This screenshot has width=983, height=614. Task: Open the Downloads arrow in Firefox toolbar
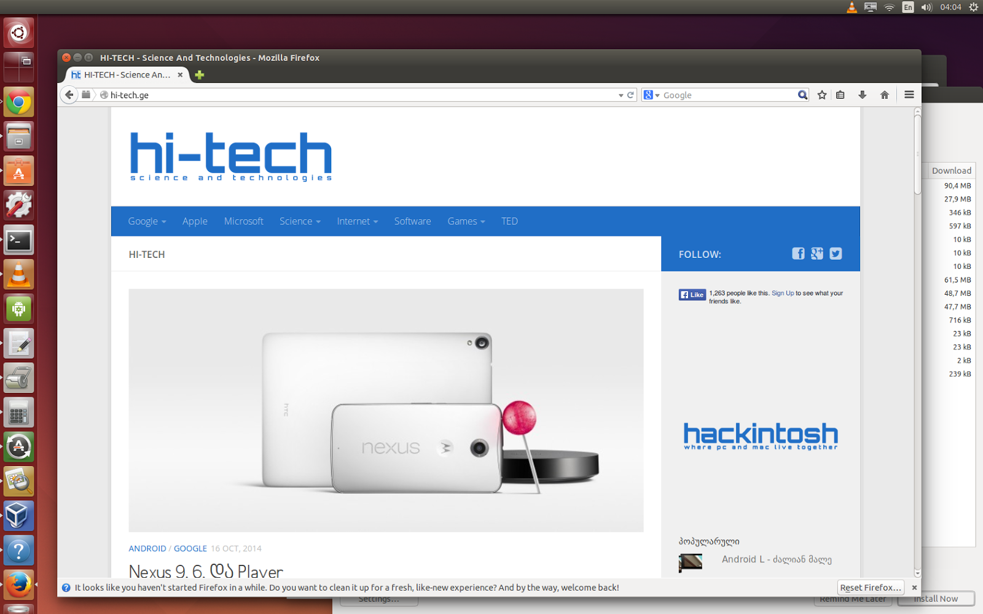pos(863,95)
